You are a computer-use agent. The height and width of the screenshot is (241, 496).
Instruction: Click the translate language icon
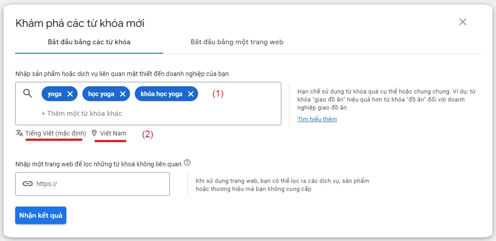[19, 133]
